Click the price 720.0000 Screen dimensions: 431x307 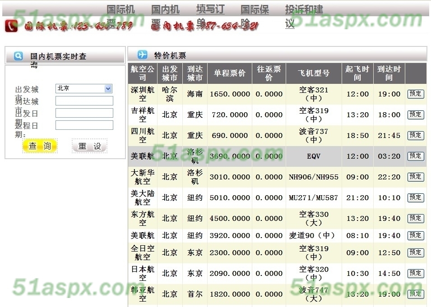coord(230,115)
